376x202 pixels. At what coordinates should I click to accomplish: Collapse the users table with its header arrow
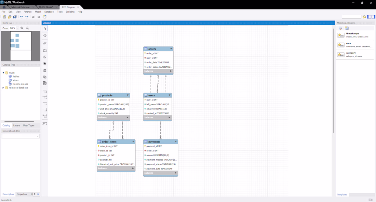170,95
